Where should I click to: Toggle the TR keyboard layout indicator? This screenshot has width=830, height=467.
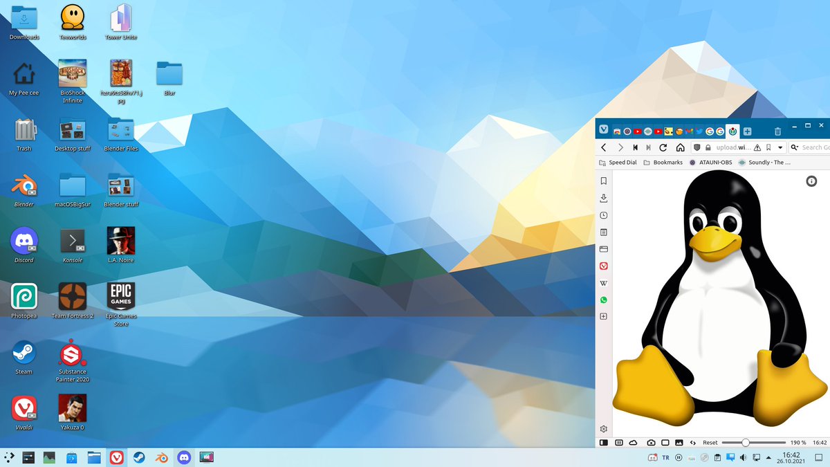[x=665, y=457]
